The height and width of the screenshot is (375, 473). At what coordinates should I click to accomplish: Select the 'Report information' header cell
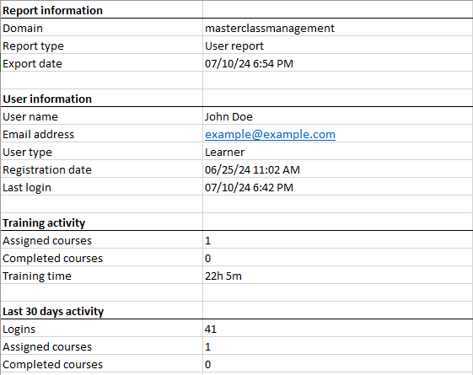[102, 10]
